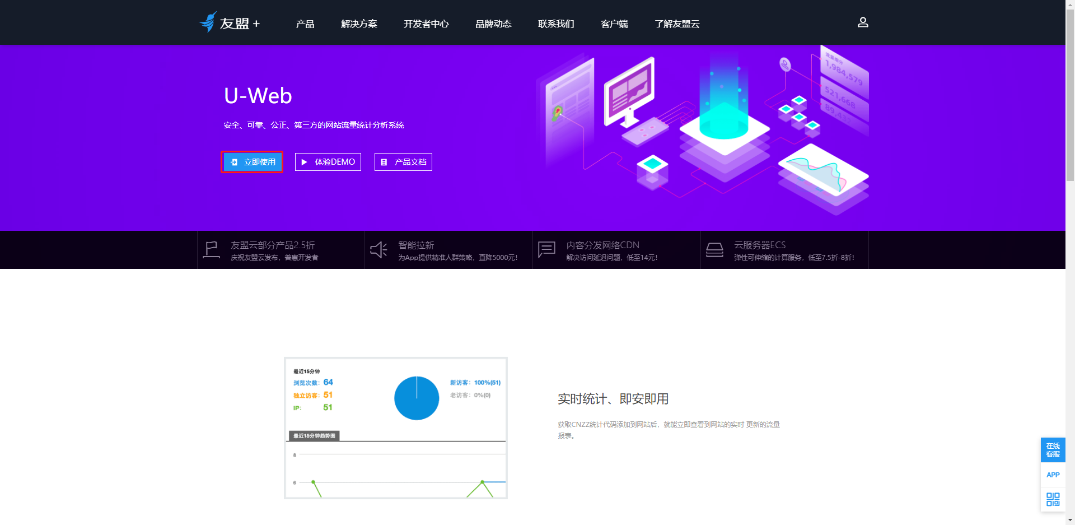Open the 开发者中心 menu
Viewport: 1075px width, 525px height.
click(426, 24)
